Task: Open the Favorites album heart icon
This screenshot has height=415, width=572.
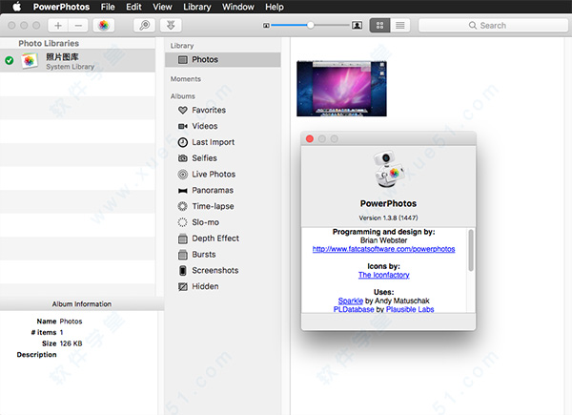Action: (x=183, y=110)
